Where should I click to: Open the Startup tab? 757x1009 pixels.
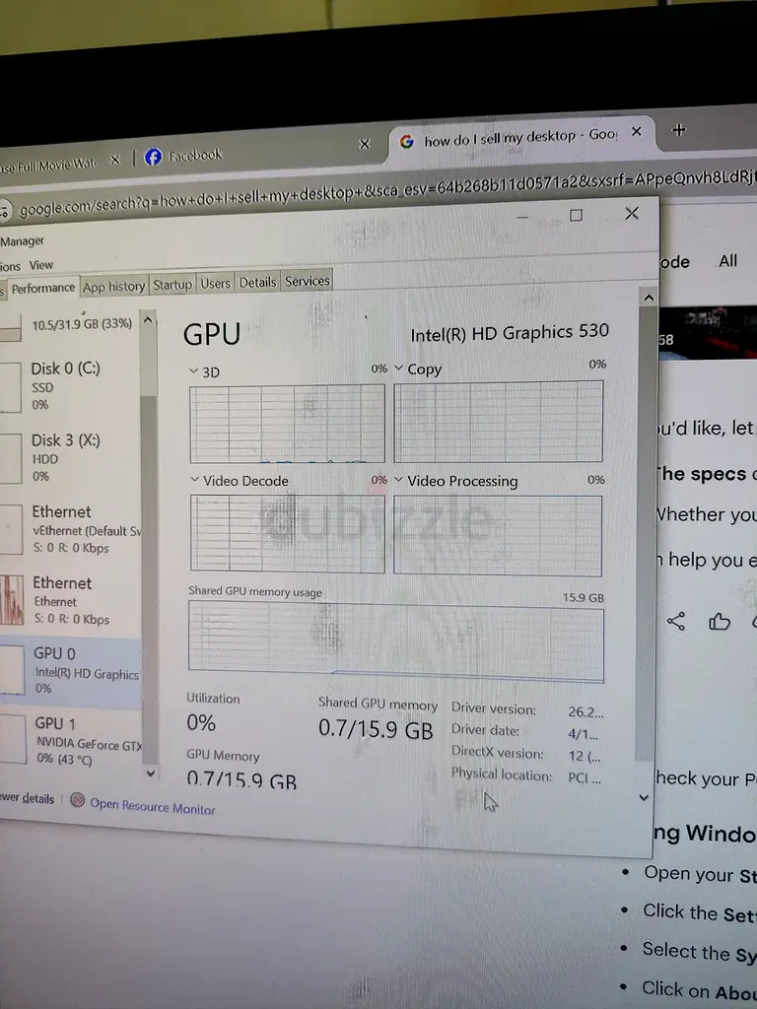(x=172, y=285)
